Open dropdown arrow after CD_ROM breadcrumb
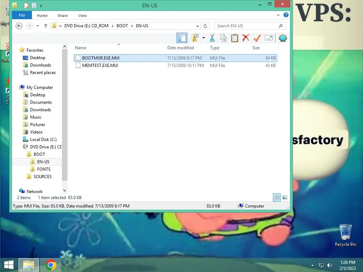 click(x=113, y=26)
